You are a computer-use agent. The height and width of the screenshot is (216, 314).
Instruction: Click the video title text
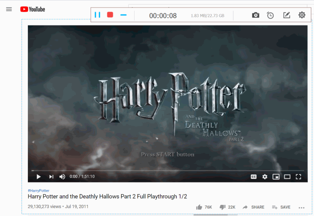pos(107,197)
